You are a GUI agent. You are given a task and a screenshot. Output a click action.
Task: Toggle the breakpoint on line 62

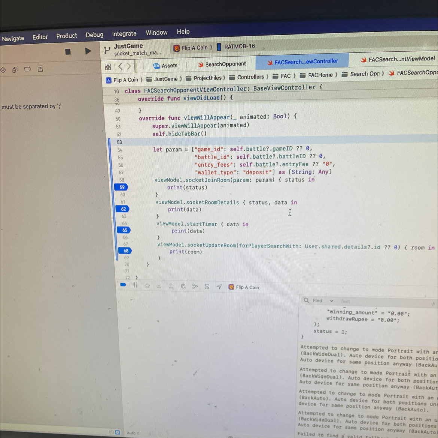coord(123,209)
